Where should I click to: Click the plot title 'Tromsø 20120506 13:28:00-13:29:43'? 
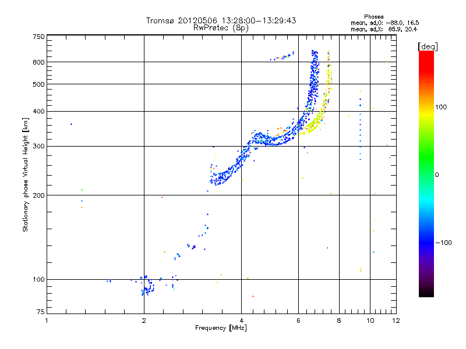[221, 20]
